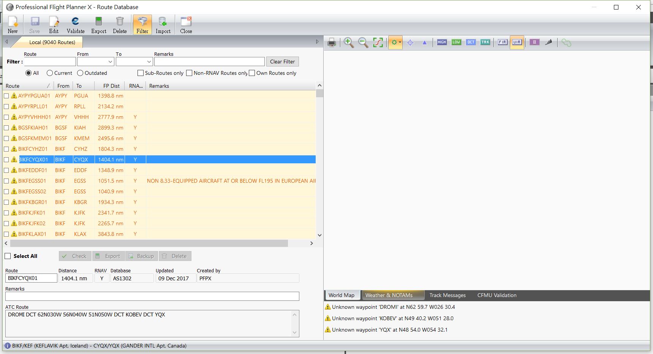Toggle the DCT map icon
Screen dimensions: 653x354
[471, 42]
